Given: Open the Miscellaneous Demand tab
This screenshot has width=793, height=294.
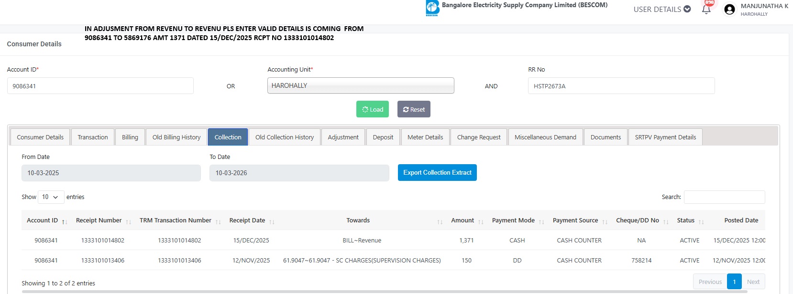Looking at the screenshot, I should tap(545, 137).
